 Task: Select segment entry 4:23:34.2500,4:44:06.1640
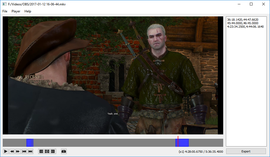click(x=245, y=27)
